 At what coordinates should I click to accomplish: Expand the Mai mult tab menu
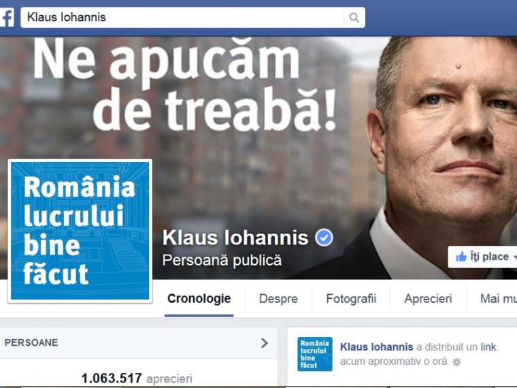tap(498, 299)
